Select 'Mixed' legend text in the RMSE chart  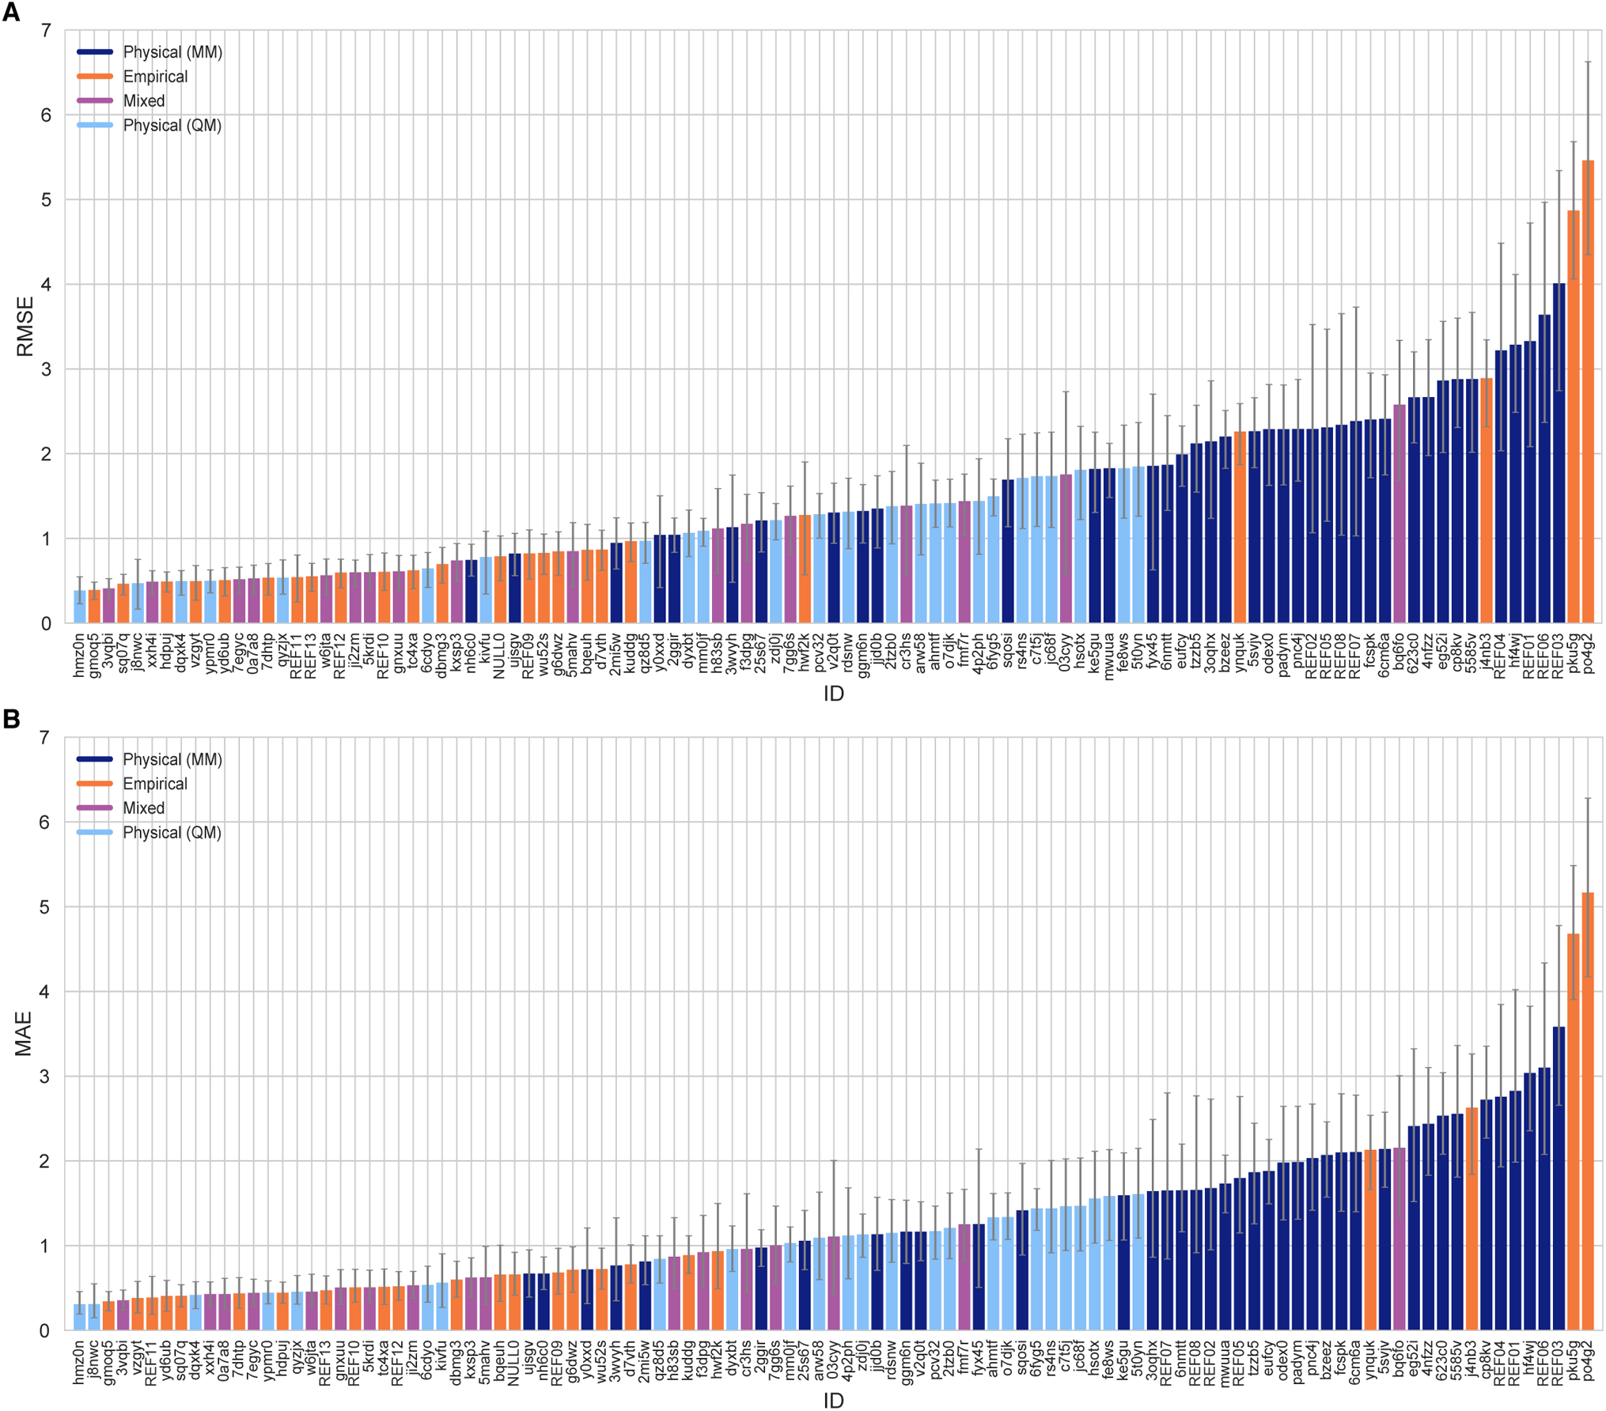pyautogui.click(x=144, y=100)
